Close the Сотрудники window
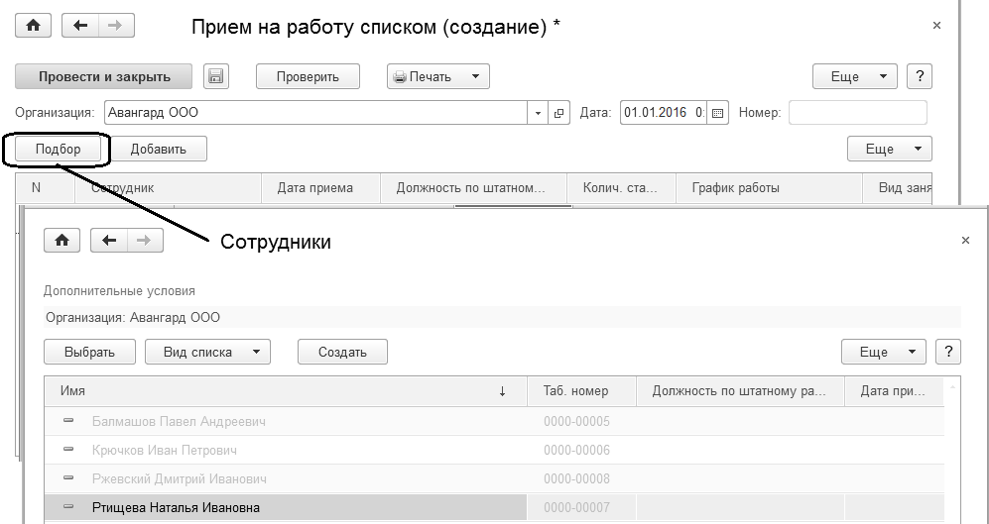 tap(965, 240)
